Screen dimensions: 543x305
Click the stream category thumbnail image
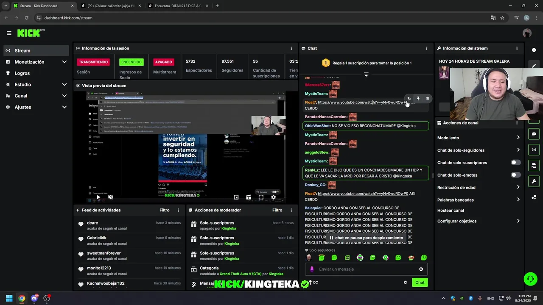(444, 73)
